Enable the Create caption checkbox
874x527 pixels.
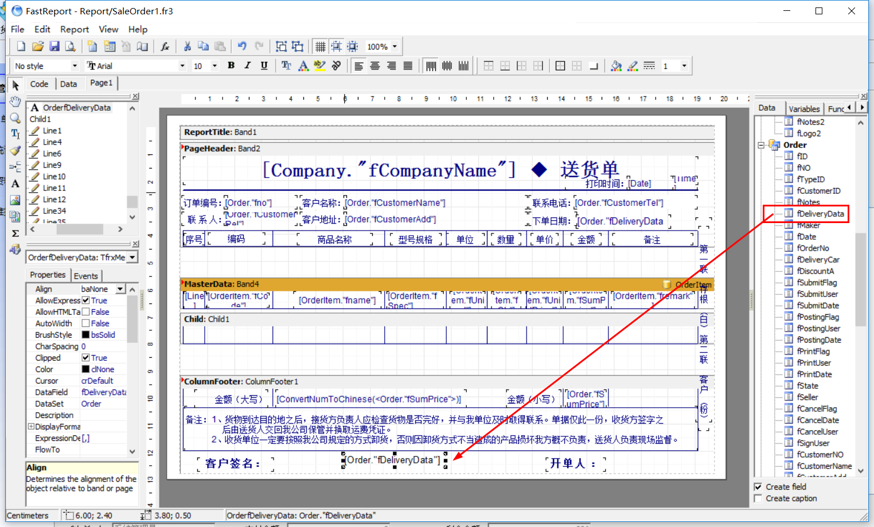click(758, 498)
